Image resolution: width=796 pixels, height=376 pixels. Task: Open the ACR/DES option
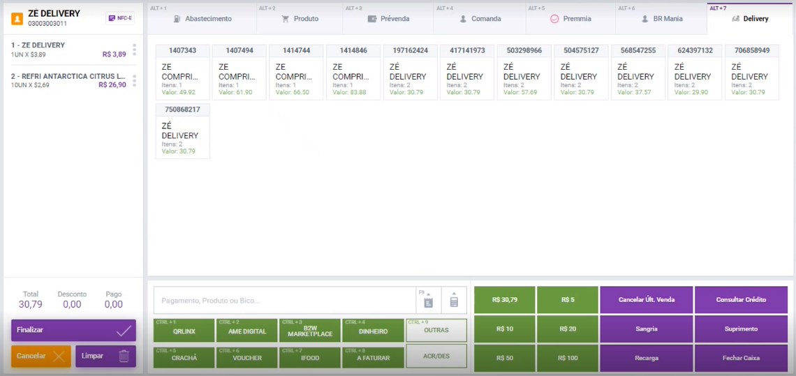click(436, 356)
